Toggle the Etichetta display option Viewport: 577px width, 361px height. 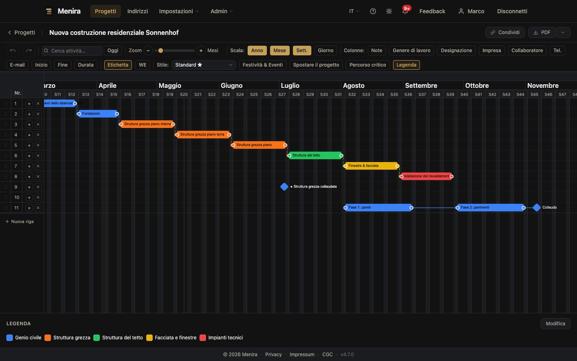pyautogui.click(x=118, y=65)
